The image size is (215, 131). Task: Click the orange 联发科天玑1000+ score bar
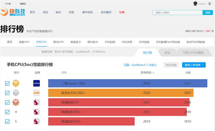[121, 93]
